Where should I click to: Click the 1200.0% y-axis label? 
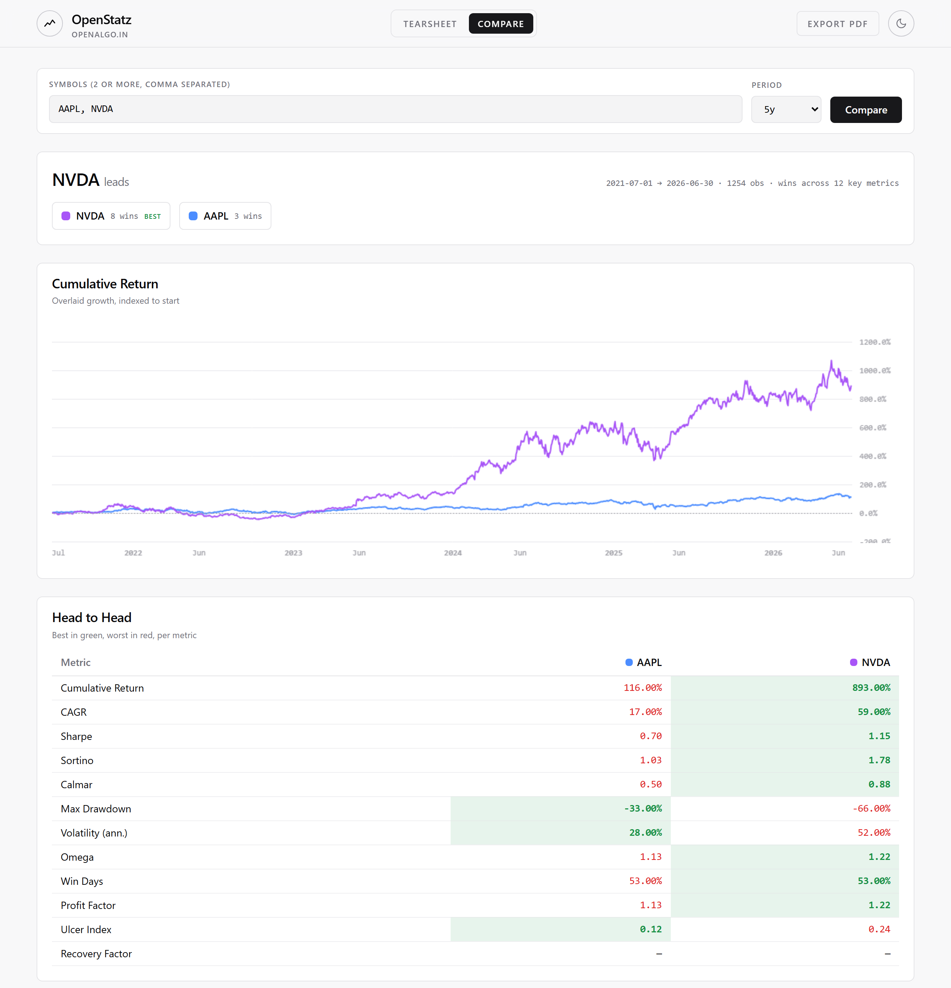[x=875, y=342]
